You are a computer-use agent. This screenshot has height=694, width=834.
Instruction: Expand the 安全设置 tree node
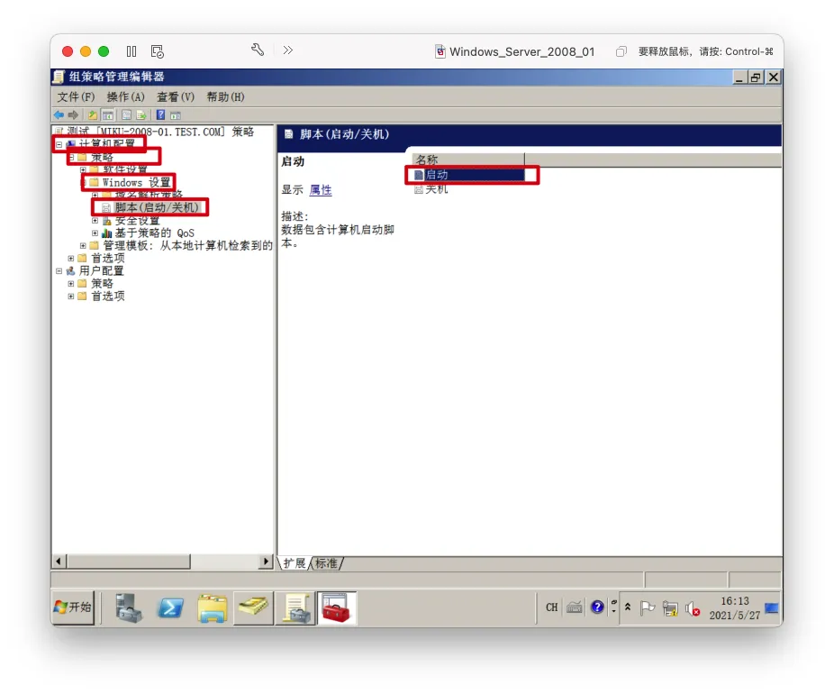(x=95, y=220)
